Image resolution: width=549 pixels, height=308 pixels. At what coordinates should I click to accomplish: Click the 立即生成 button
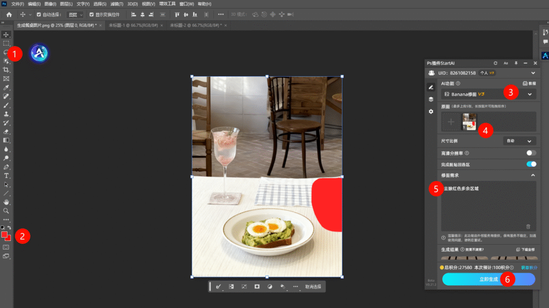(x=488, y=279)
